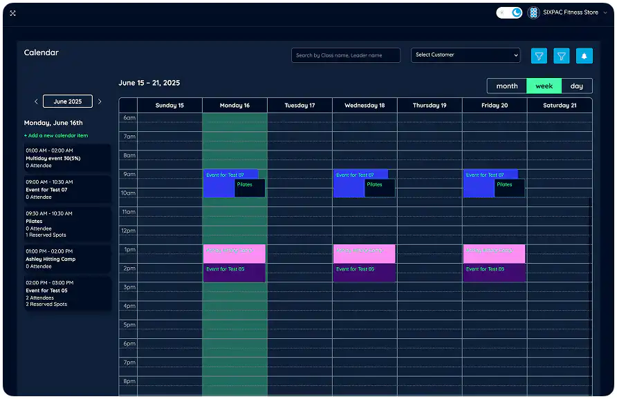Click the Search by Class name field
Screen dimensions: 617x399
[x=345, y=55]
